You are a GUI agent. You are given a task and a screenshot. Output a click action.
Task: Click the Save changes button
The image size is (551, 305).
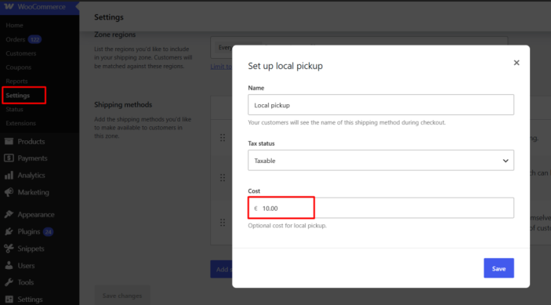coord(122,296)
